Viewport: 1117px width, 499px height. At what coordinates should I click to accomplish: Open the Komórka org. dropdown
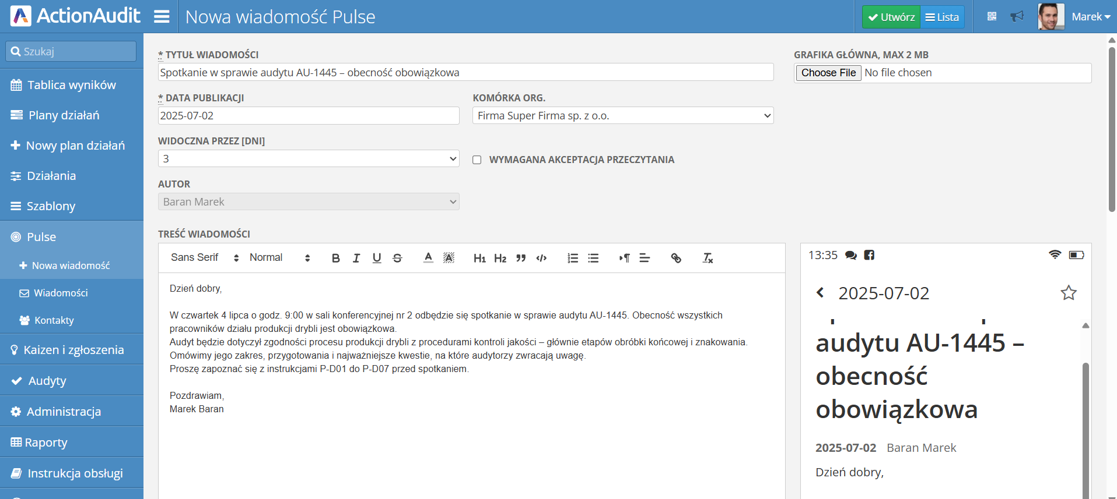(623, 115)
